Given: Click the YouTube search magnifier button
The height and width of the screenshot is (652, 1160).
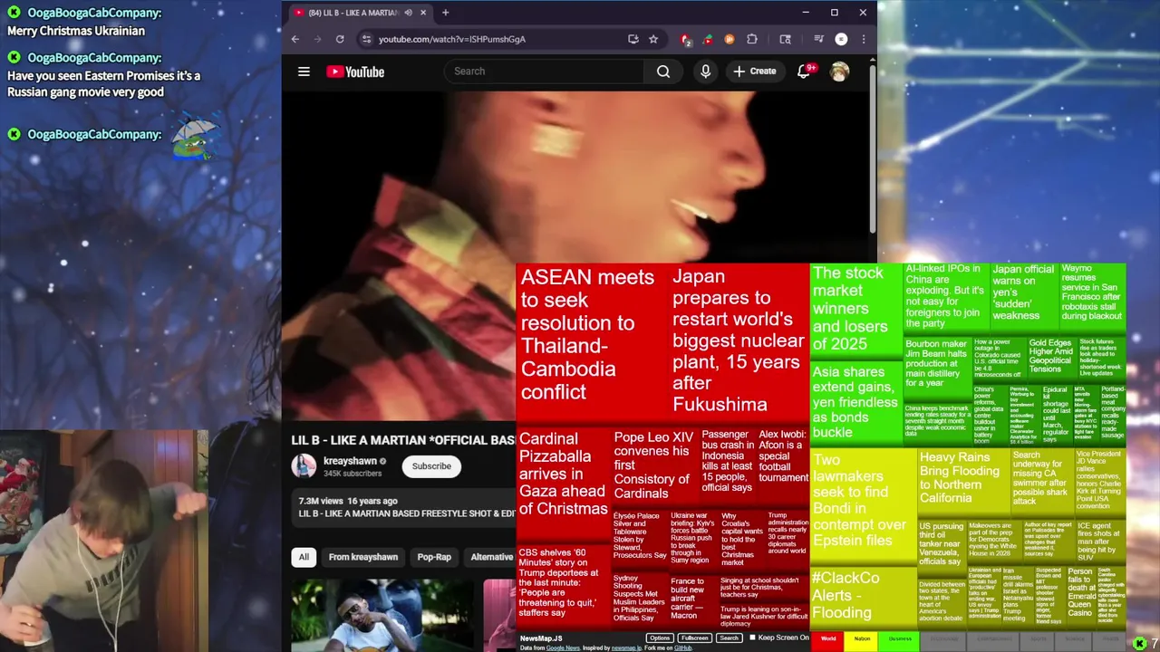Looking at the screenshot, I should click(x=663, y=72).
